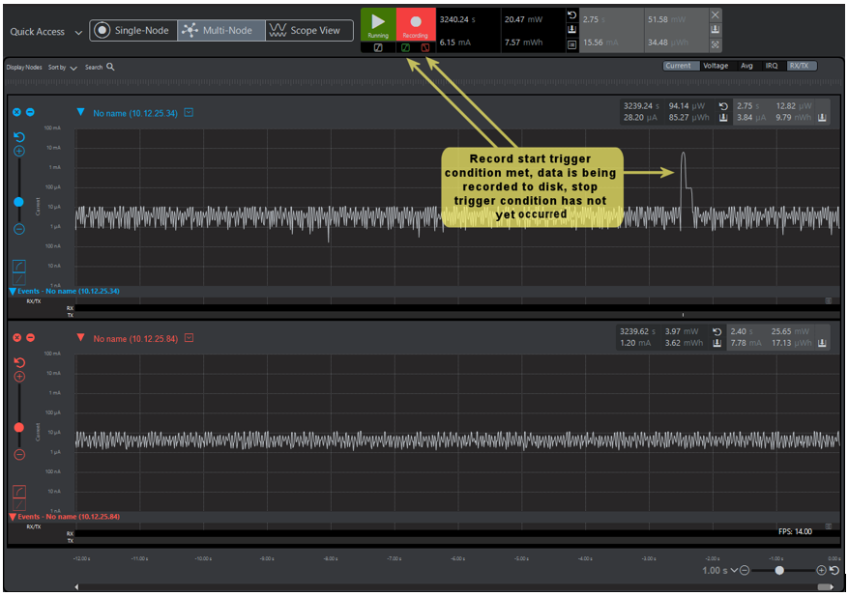Zoom in current axis on red node
The height and width of the screenshot is (596, 848).
tap(19, 377)
